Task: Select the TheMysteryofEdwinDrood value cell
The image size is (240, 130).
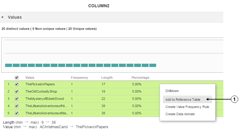Action: 45,99
